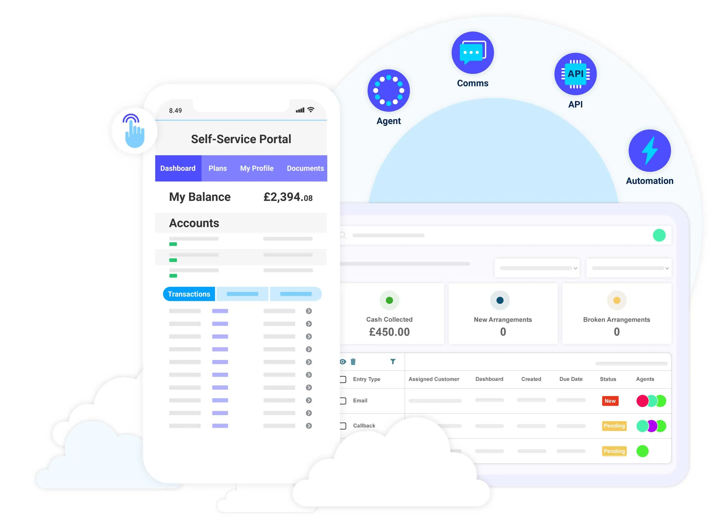The width and height of the screenshot is (715, 524).
Task: Open the second dropdown at far right
Action: click(x=628, y=268)
